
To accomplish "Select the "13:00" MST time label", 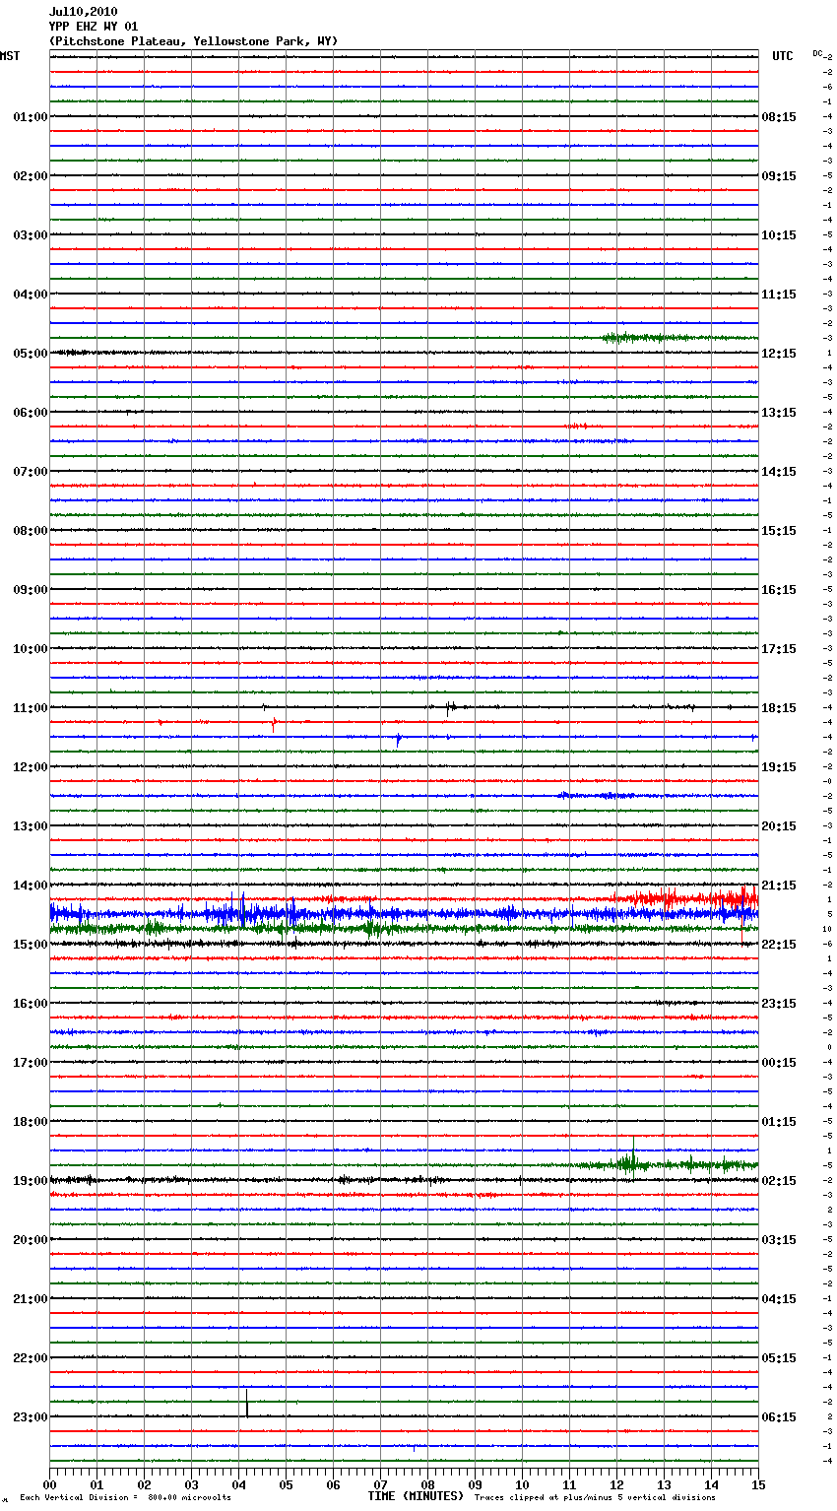I will [30, 826].
